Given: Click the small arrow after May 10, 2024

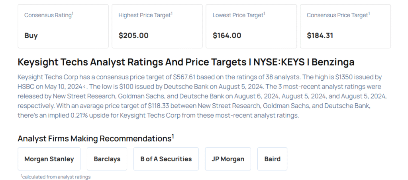Looking at the screenshot, I should pyautogui.click(x=84, y=86).
